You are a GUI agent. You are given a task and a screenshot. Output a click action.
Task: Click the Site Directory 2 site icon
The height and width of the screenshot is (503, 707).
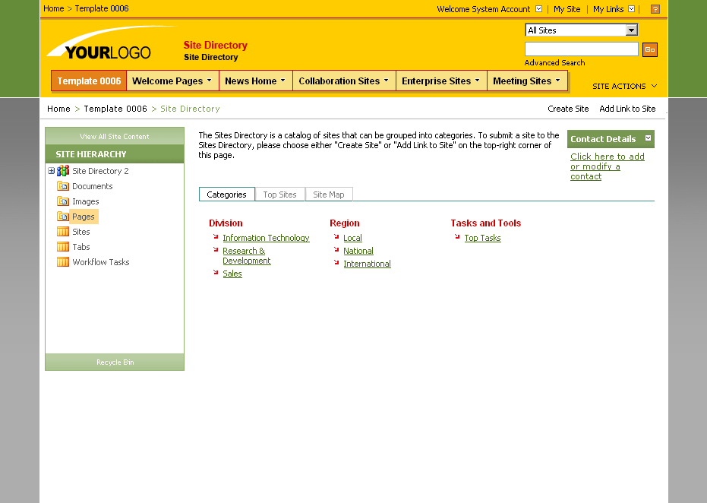(62, 171)
